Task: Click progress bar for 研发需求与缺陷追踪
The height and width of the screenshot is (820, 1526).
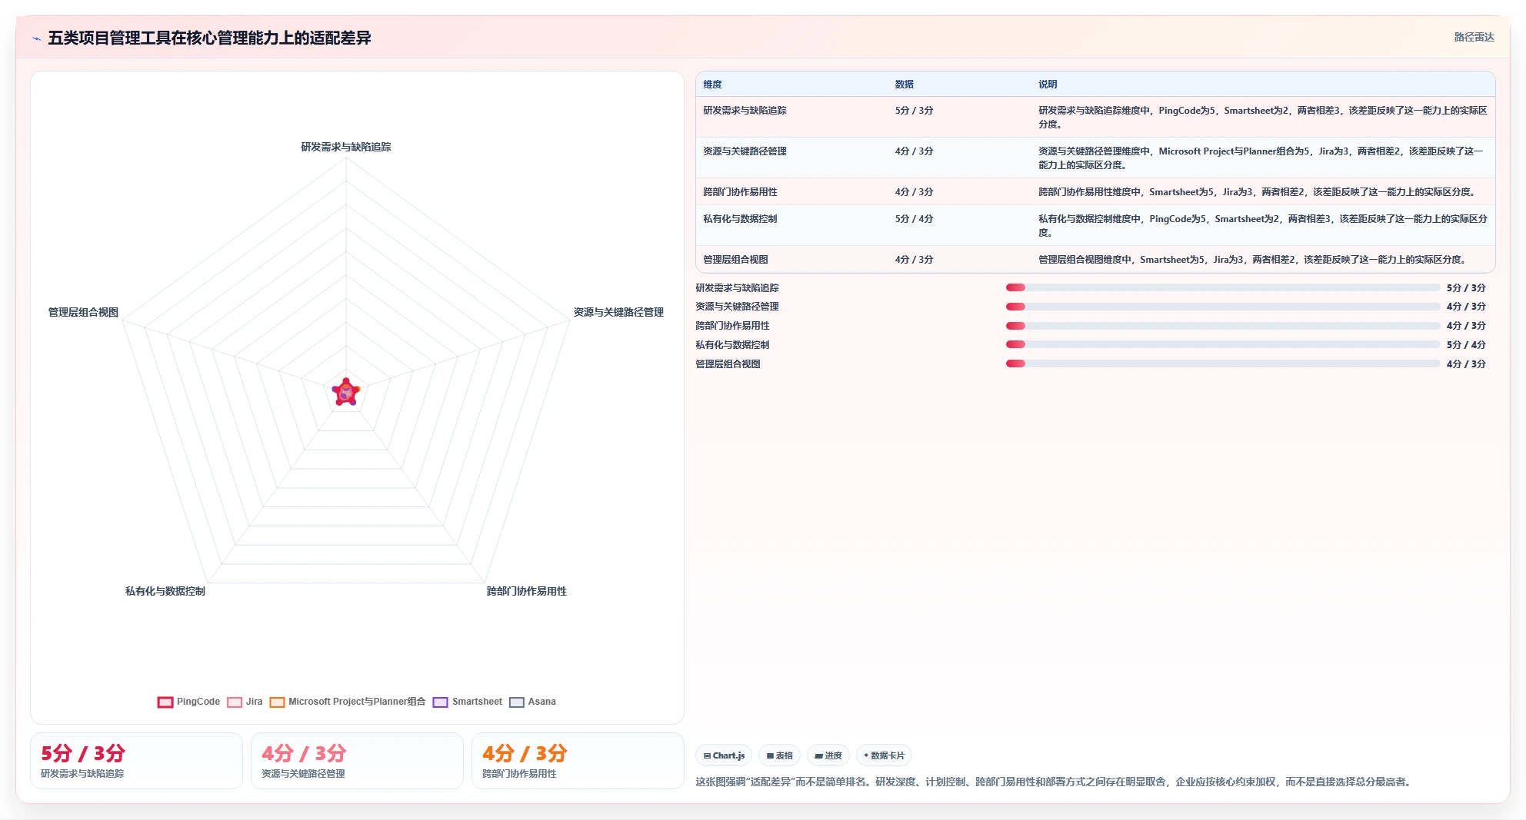Action: point(1223,287)
